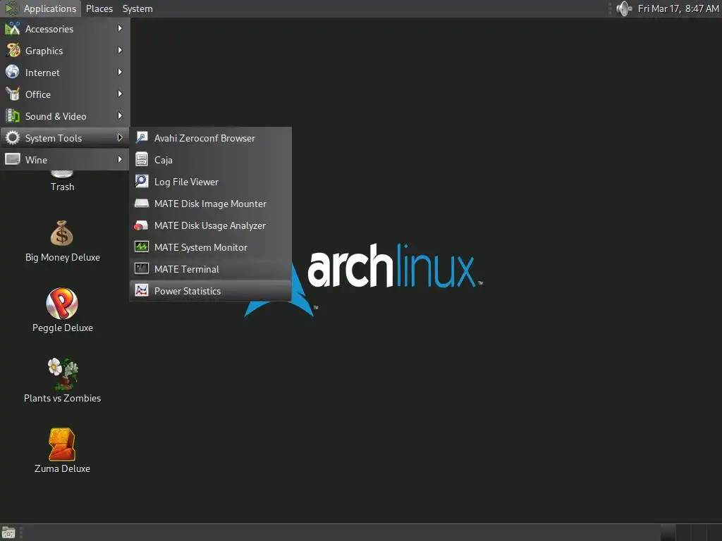Viewport: 722px width, 541px height.
Task: Launch MATE Terminal from submenu
Action: coord(210,269)
